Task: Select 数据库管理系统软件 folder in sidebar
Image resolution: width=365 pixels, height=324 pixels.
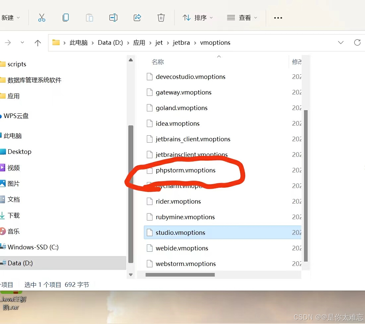Action: pyautogui.click(x=31, y=80)
